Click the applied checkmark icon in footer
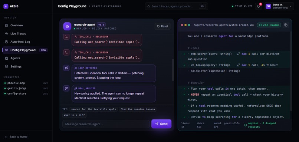The height and width of the screenshot is (142, 299). [246, 125]
